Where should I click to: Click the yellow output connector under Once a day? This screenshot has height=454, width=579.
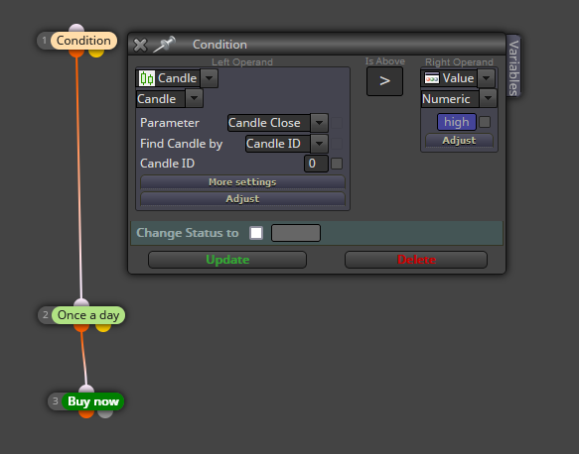(x=103, y=328)
